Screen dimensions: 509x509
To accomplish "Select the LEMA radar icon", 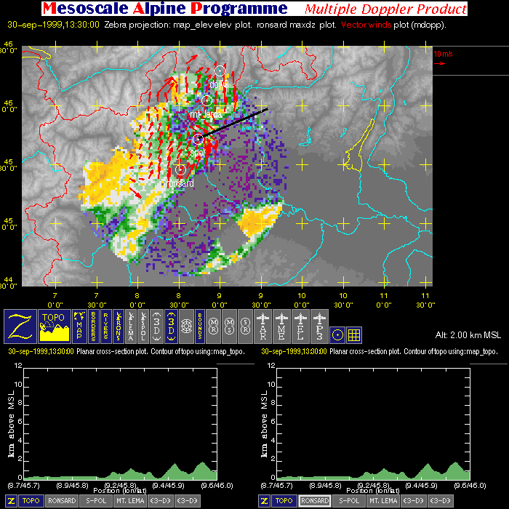I will click(x=130, y=326).
